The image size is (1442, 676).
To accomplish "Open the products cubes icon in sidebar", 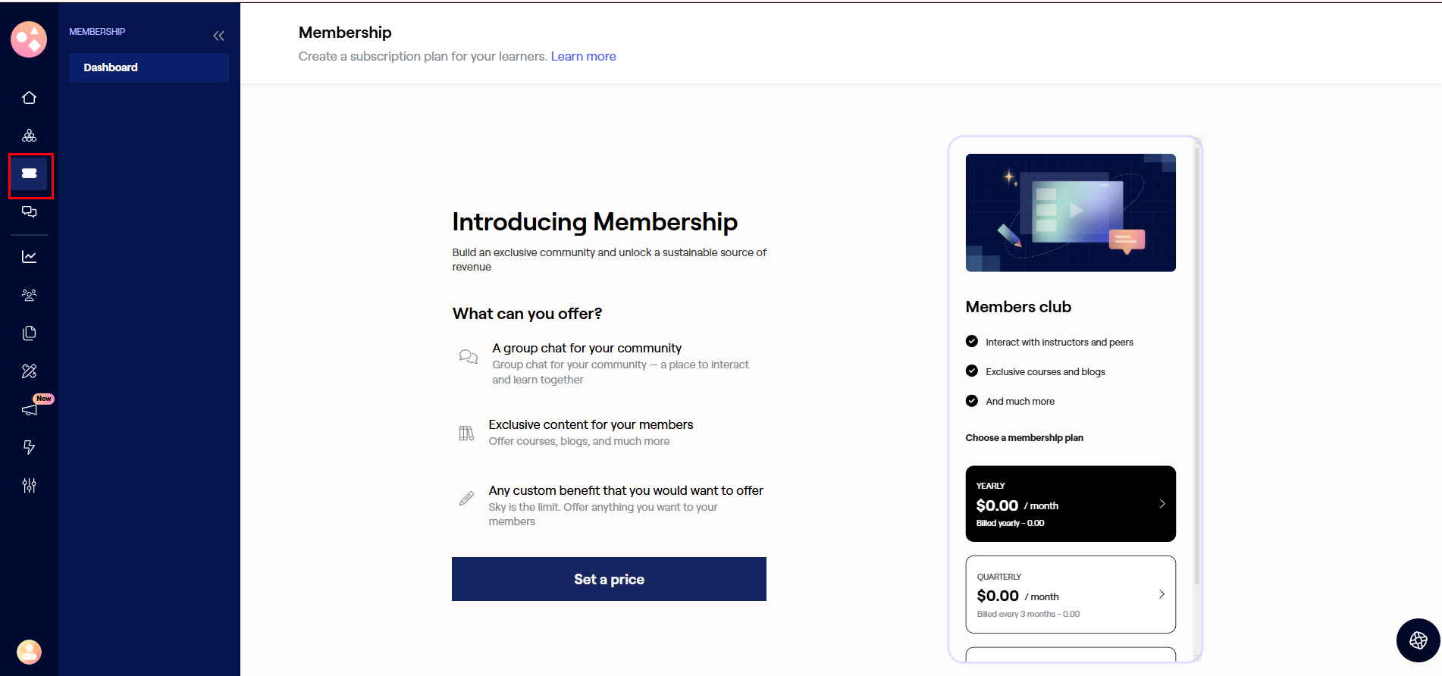I will click(29, 136).
